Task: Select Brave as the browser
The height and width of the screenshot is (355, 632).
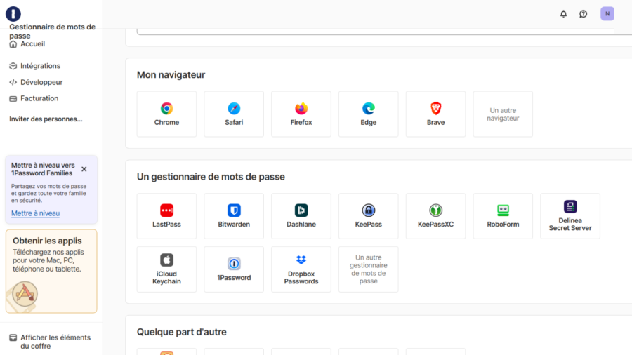Action: click(435, 114)
